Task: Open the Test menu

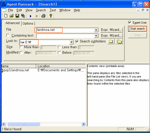Action: (x=53, y=10)
